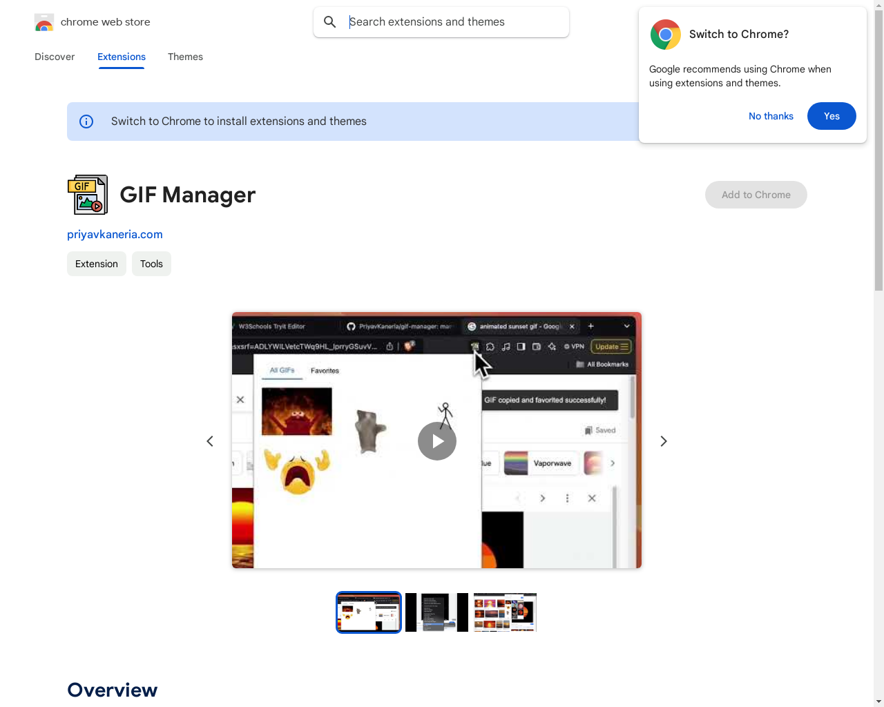Go to the previous screenshot arrow
The image size is (884, 707).
coord(210,441)
